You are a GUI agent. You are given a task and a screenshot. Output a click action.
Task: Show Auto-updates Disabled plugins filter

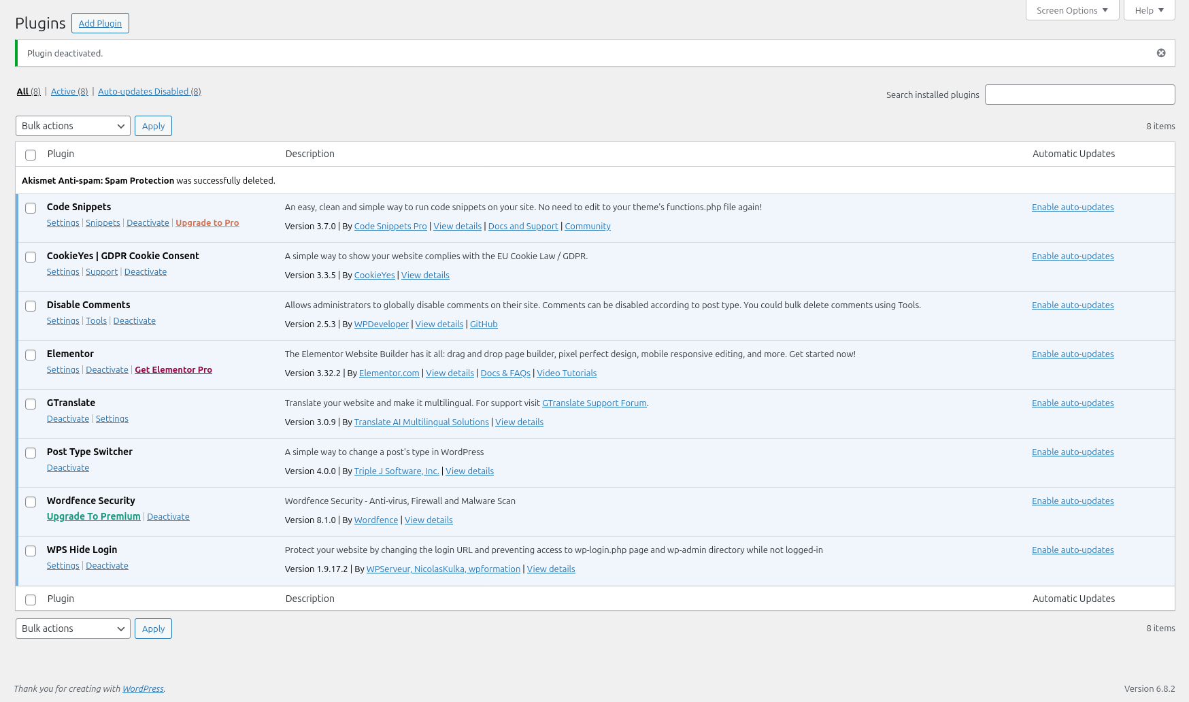[x=149, y=91]
